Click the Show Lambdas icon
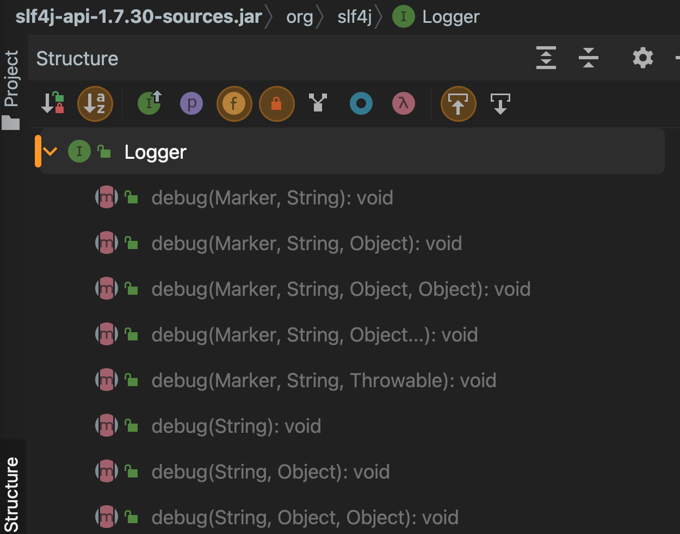The image size is (680, 534). (x=404, y=103)
